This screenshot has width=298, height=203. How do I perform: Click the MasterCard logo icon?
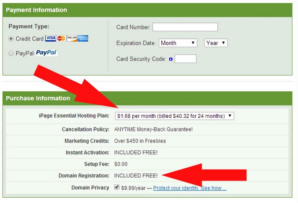61,38
